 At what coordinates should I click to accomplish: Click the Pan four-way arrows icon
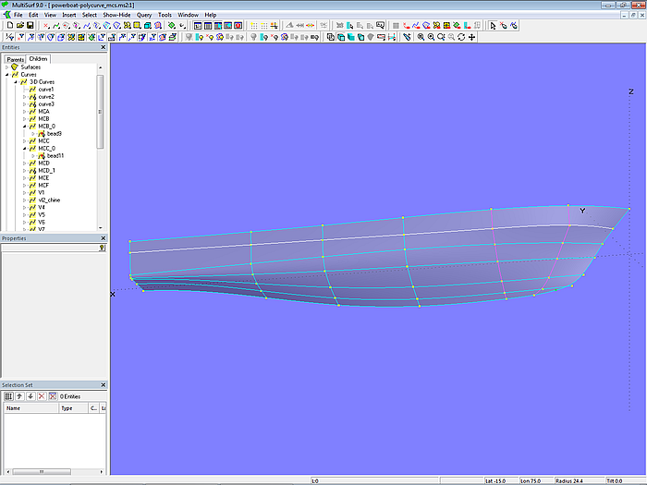tap(472, 38)
